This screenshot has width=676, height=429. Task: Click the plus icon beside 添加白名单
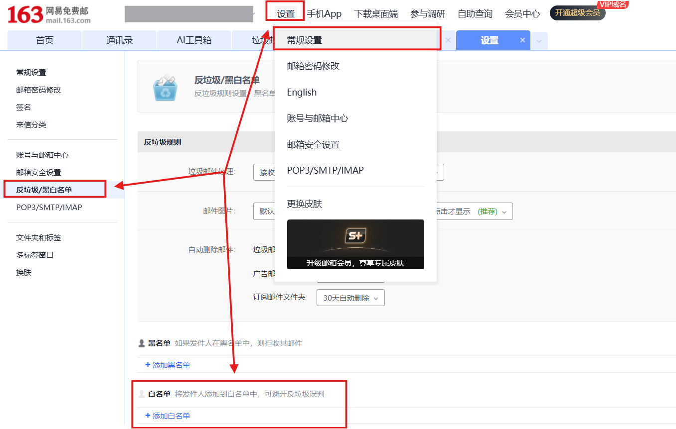pos(148,416)
